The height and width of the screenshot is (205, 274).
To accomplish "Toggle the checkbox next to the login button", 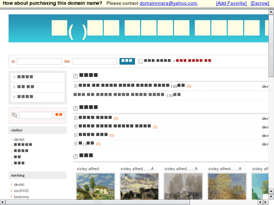I will tap(141, 61).
